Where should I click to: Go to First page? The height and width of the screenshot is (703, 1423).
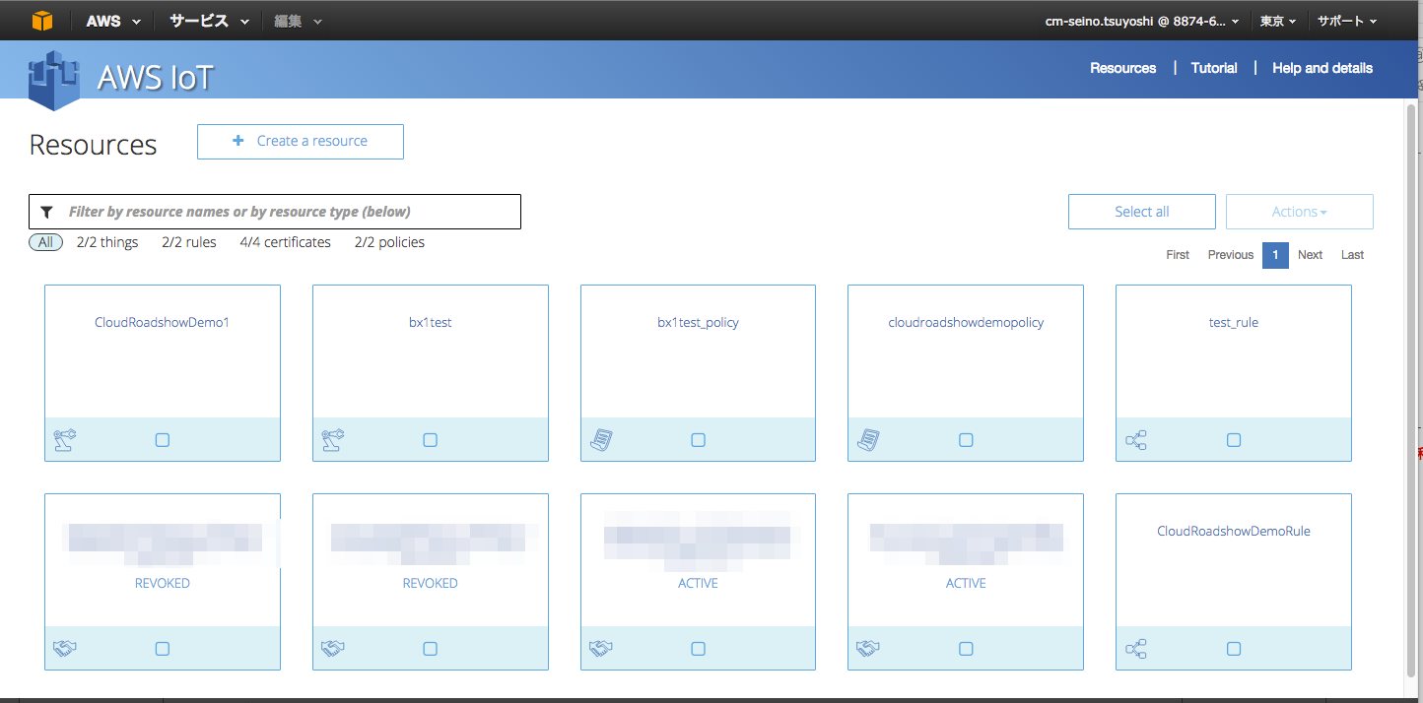pos(1178,255)
